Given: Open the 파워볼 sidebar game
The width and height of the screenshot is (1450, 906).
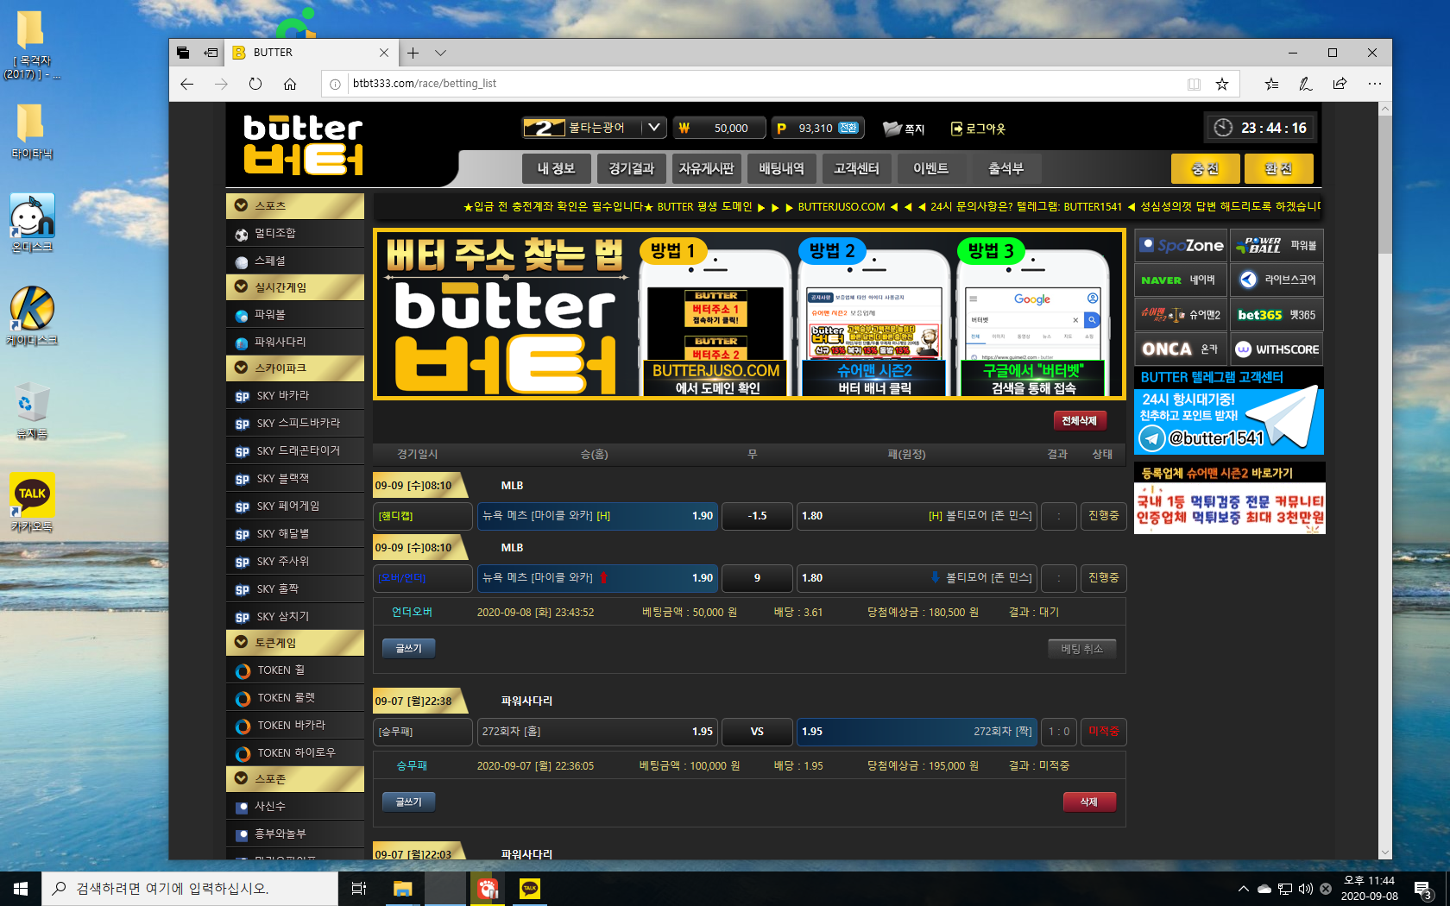Looking at the screenshot, I should (269, 315).
